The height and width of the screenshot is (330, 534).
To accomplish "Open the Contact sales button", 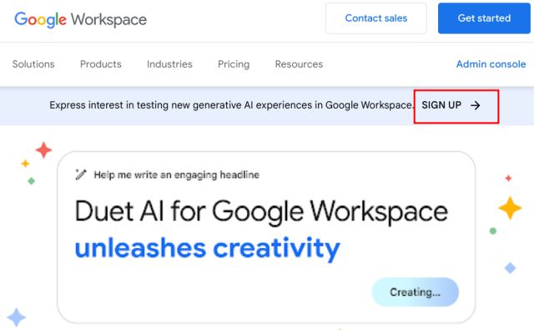I will click(x=376, y=18).
